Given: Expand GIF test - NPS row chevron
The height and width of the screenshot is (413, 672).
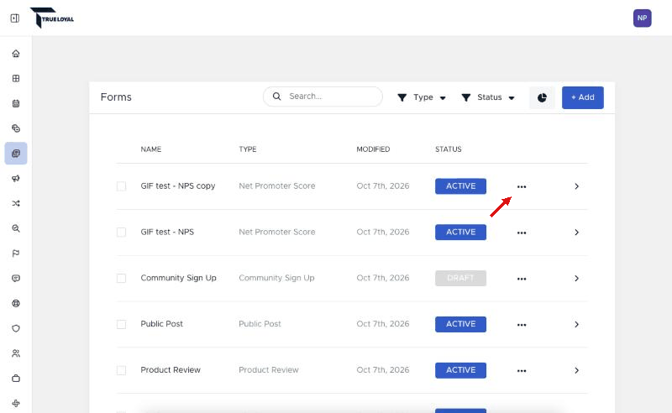Looking at the screenshot, I should pyautogui.click(x=576, y=233).
